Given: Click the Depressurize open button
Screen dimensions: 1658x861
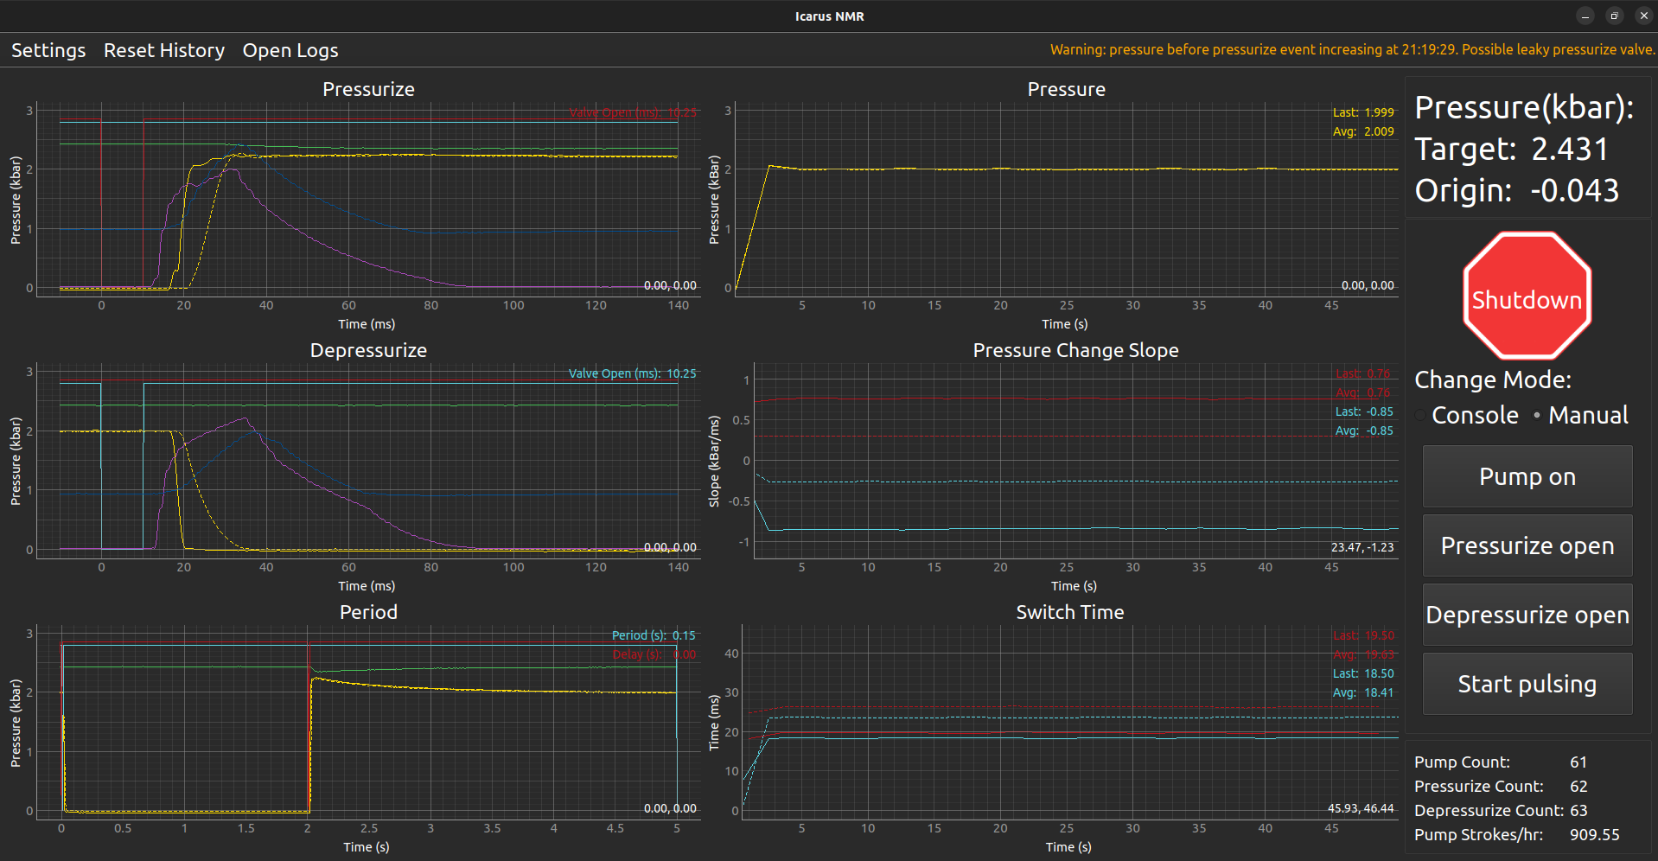Looking at the screenshot, I should (x=1527, y=615).
